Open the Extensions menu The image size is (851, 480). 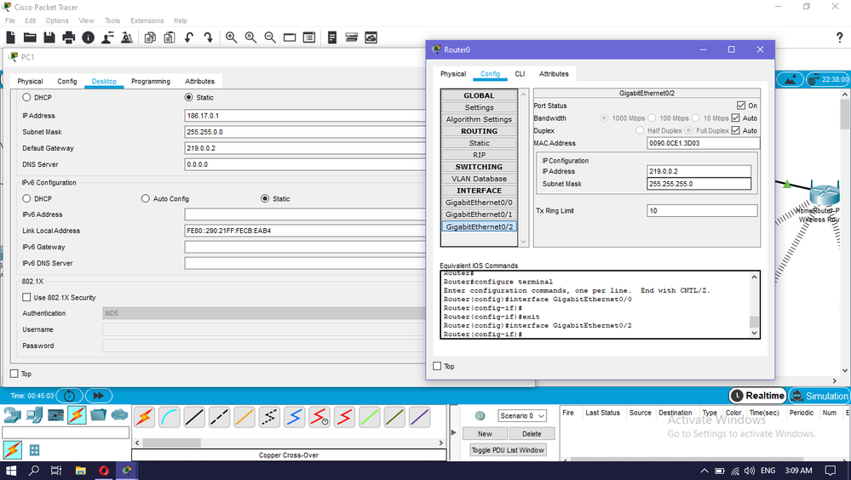coord(147,20)
